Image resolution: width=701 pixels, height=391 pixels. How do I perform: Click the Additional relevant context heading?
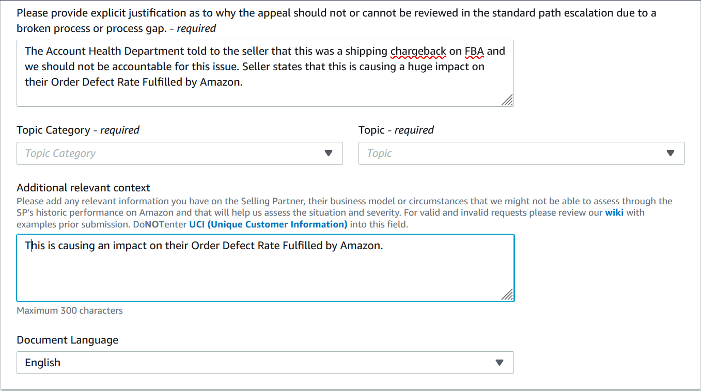(x=84, y=188)
